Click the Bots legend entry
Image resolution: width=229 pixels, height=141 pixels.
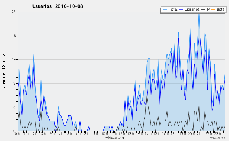218,9
